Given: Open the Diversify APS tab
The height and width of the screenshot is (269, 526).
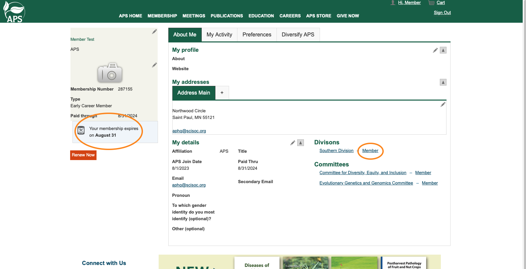Looking at the screenshot, I should 298,35.
